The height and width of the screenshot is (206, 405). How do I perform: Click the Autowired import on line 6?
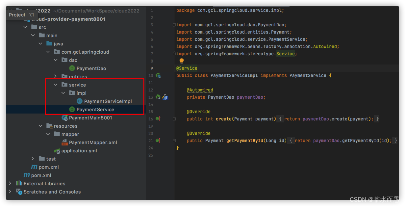pos(258,46)
